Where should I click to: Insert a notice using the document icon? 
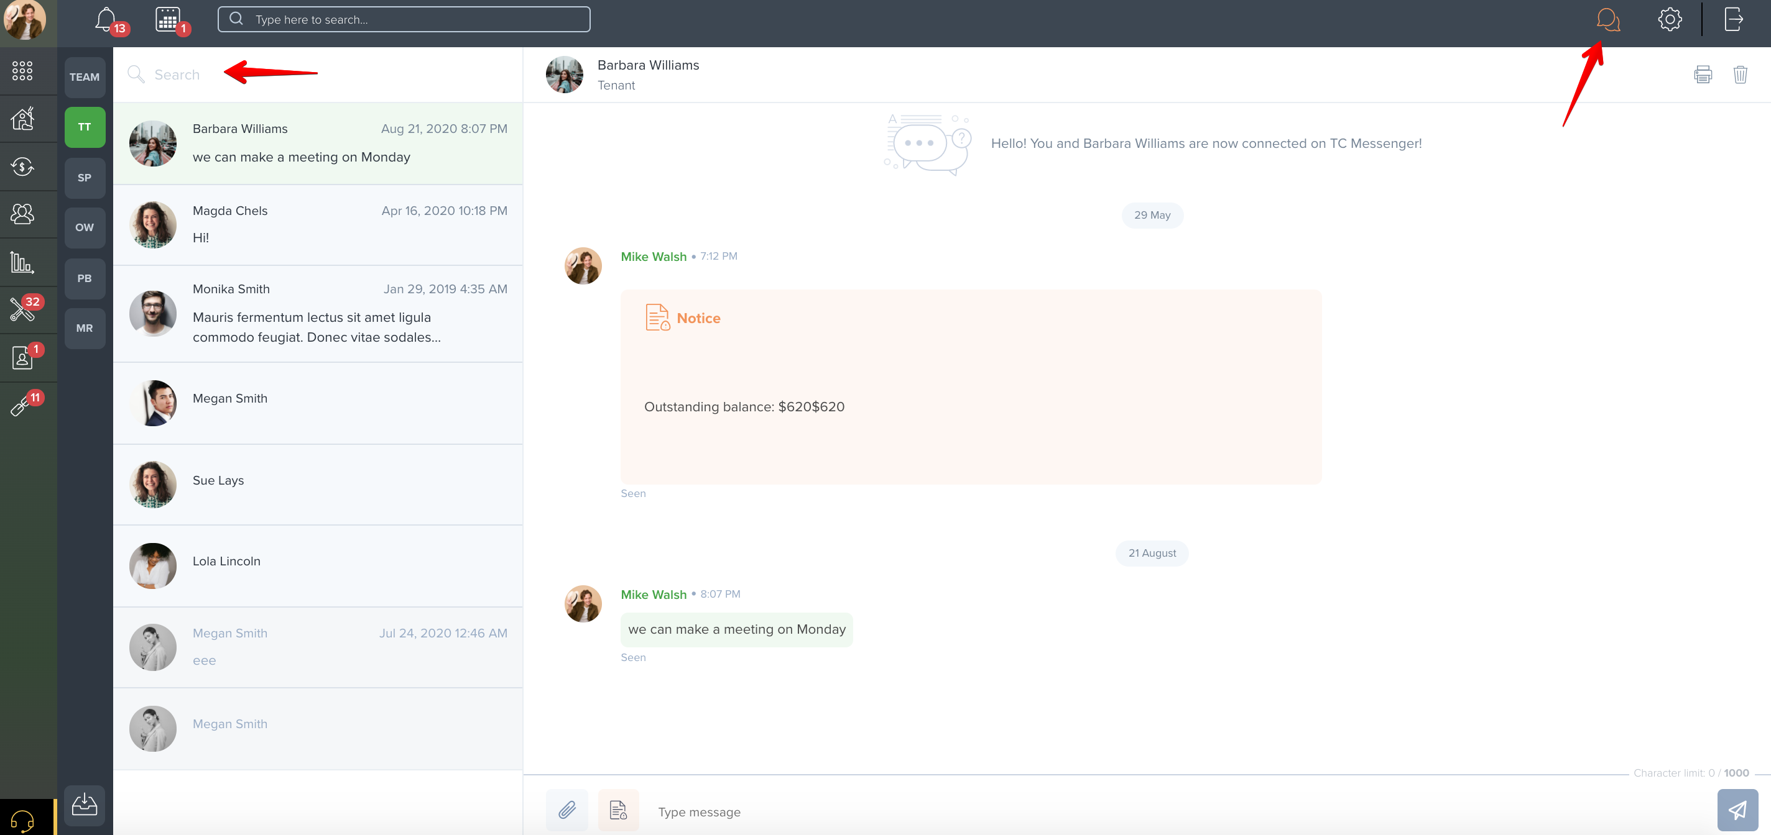pos(618,810)
